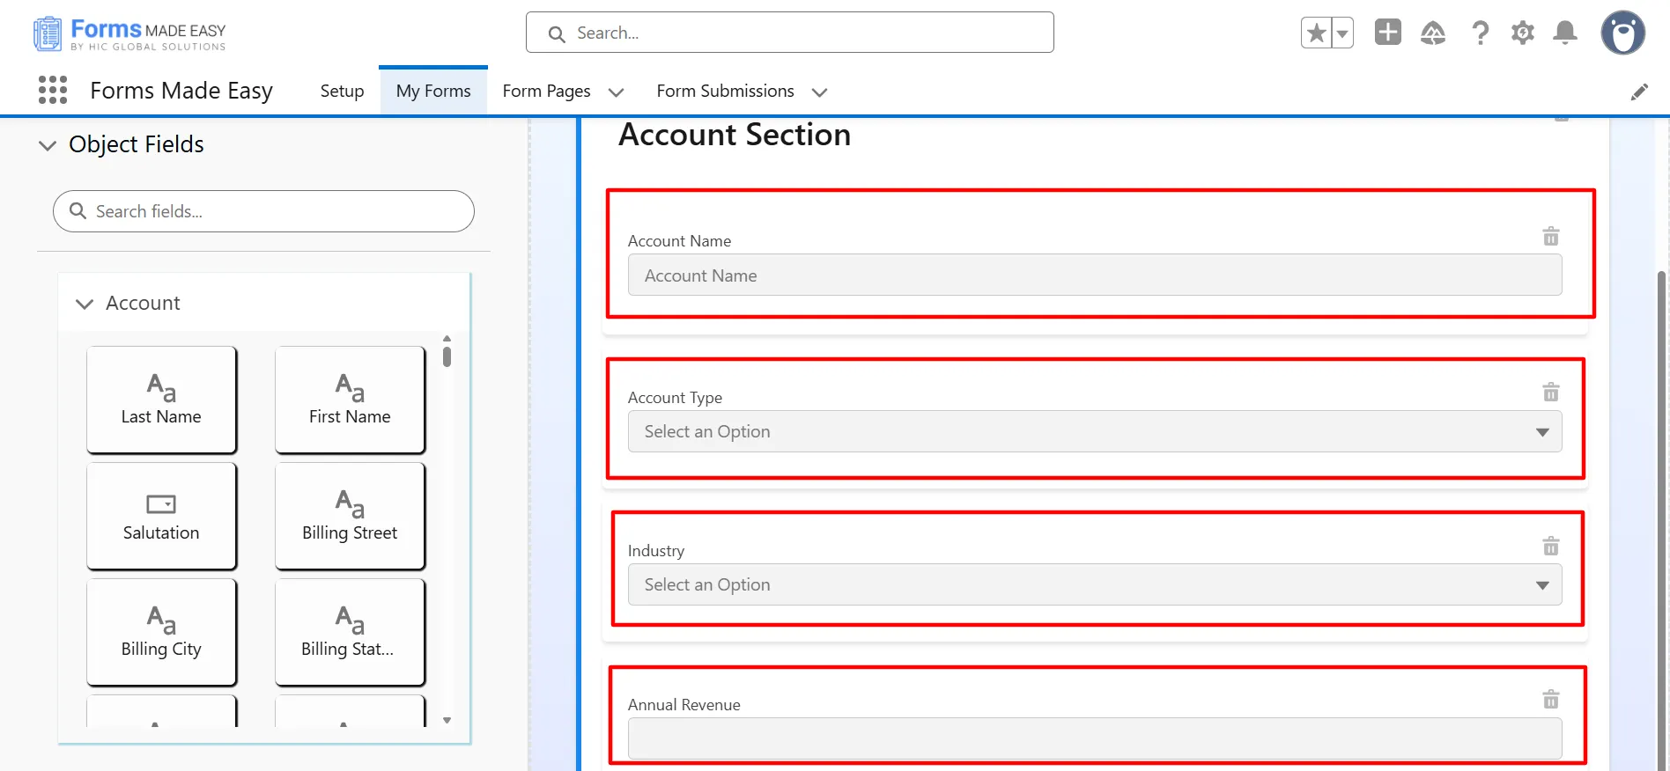
Task: Delete the Industry field via trash icon
Action: (1550, 547)
